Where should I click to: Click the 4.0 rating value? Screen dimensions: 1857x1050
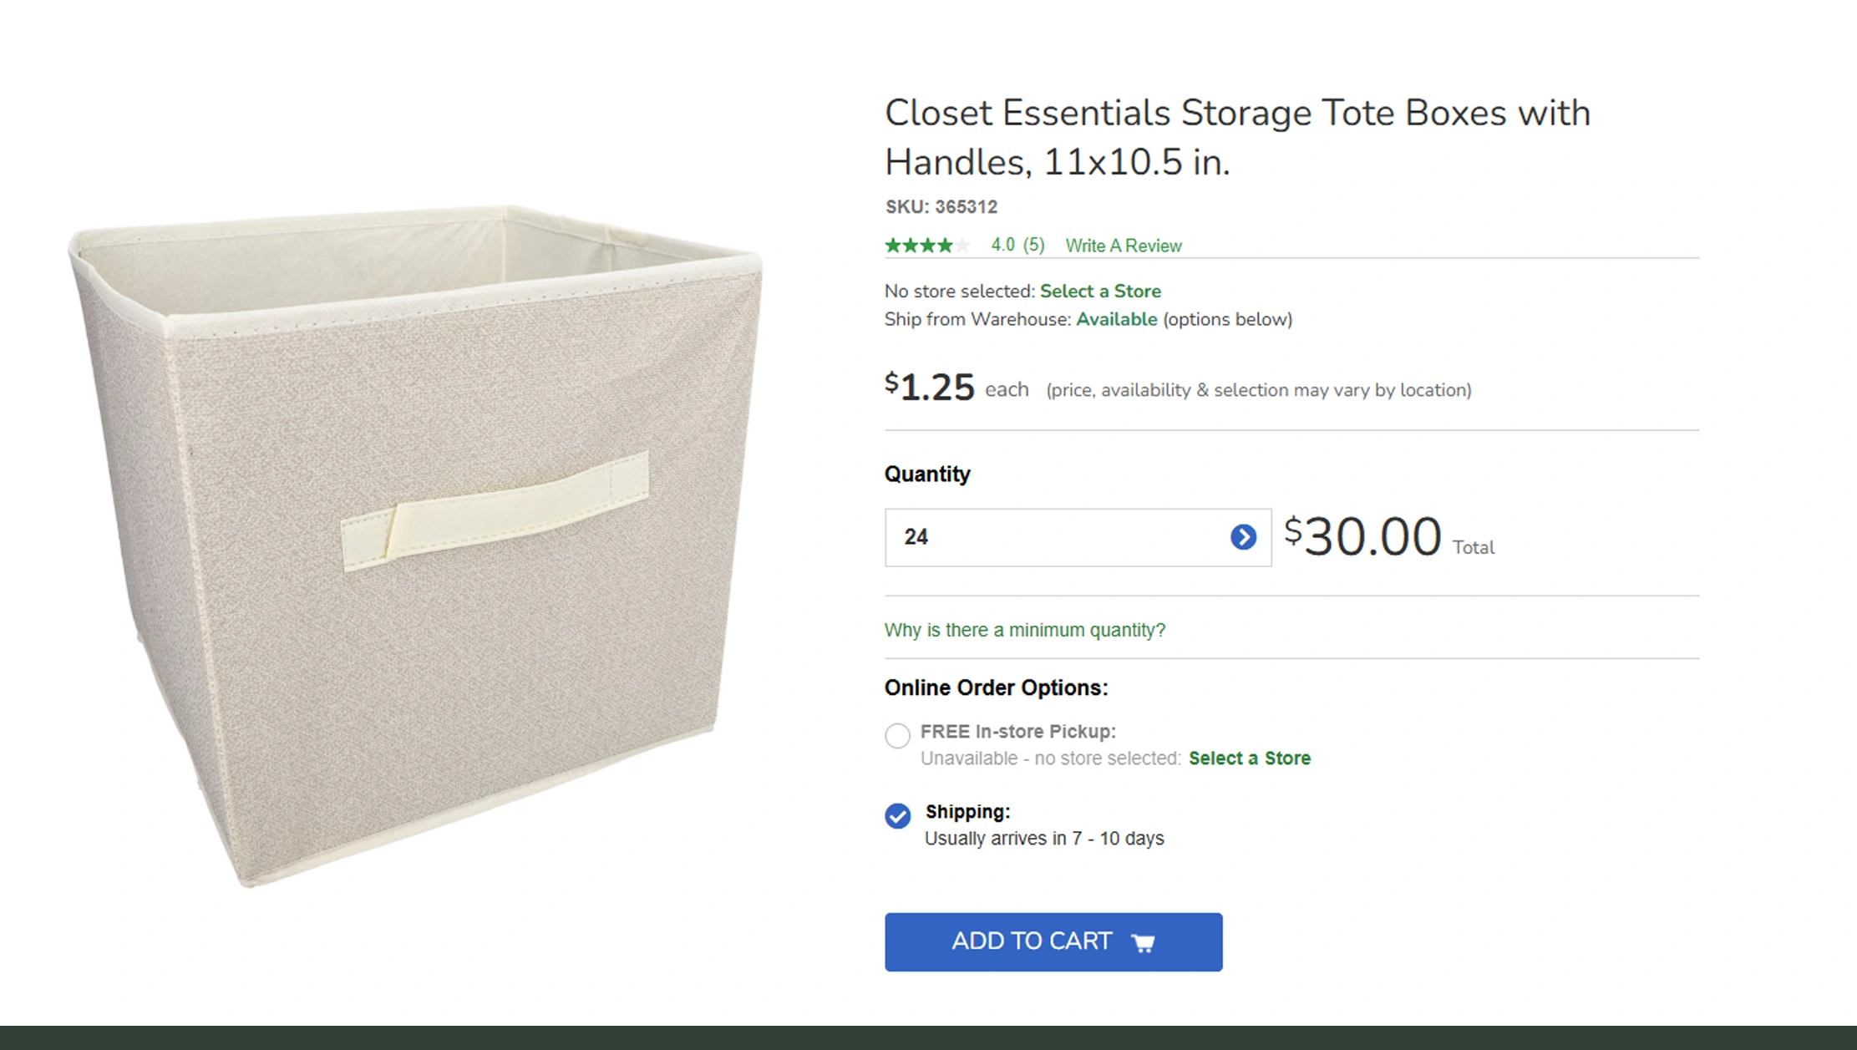(1002, 246)
